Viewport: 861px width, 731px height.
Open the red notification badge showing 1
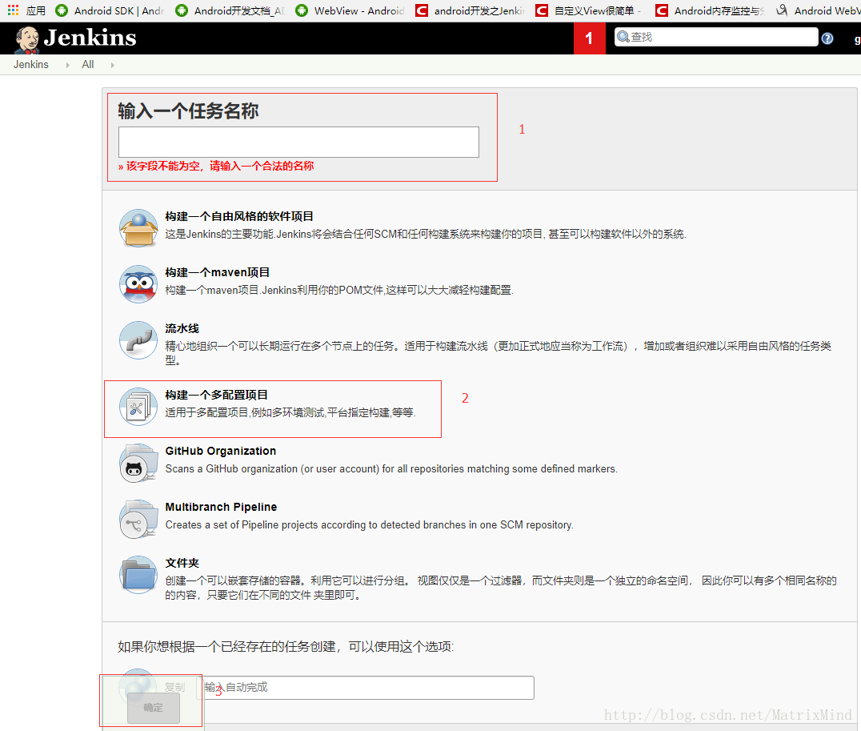(x=589, y=38)
